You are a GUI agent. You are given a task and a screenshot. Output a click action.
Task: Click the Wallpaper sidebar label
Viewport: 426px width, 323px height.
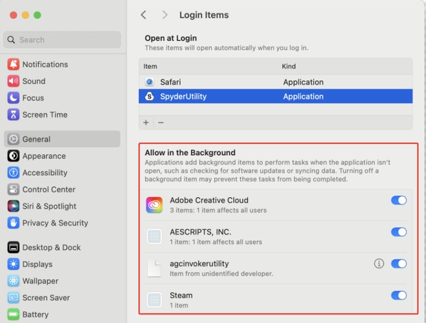[40, 281]
